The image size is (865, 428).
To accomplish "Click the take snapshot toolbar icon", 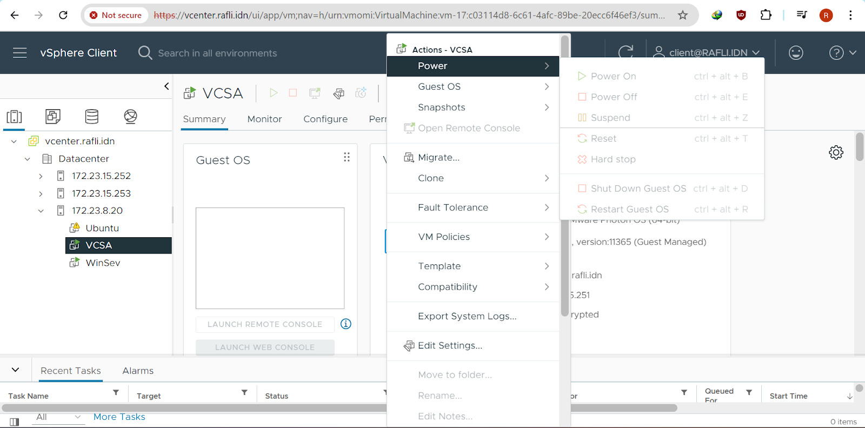I will pos(361,93).
